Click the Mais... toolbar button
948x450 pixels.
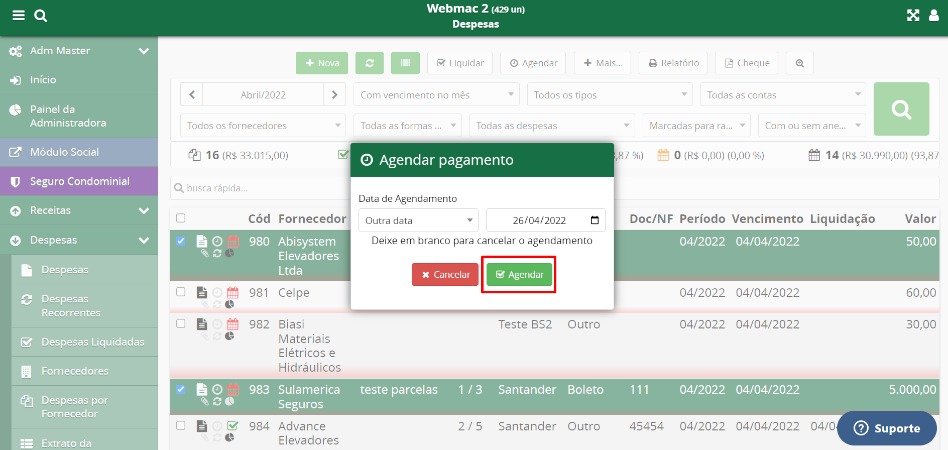(x=603, y=63)
